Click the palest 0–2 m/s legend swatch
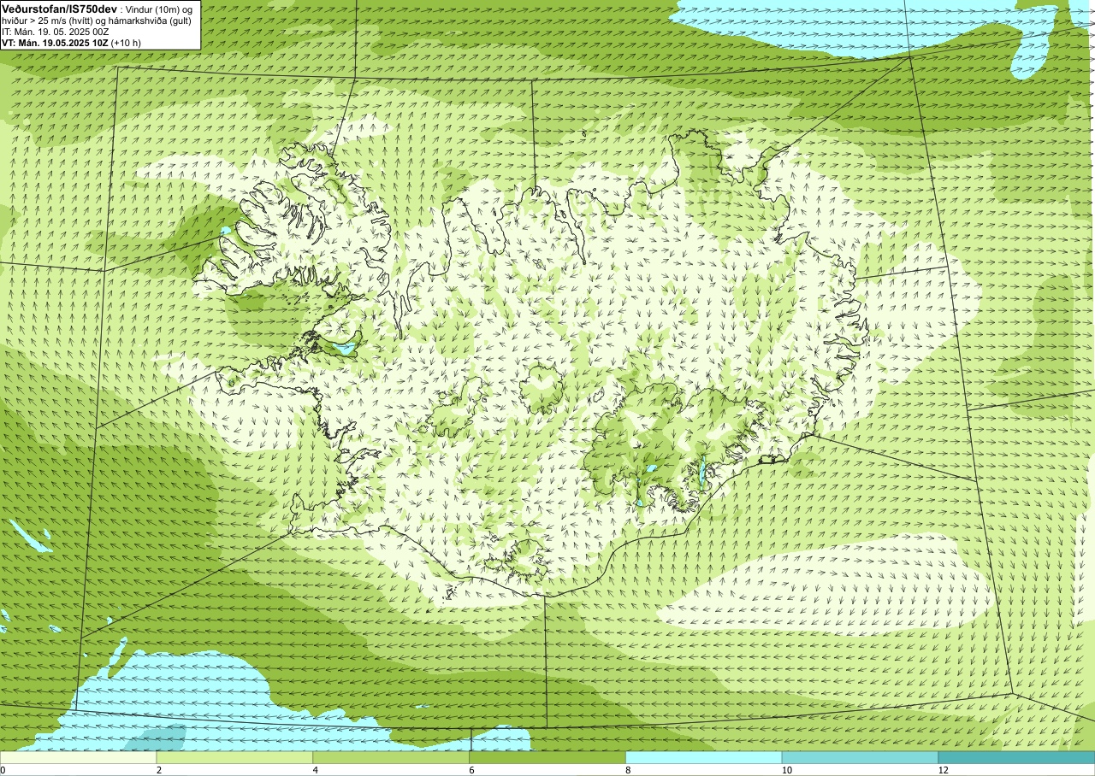 [78, 757]
